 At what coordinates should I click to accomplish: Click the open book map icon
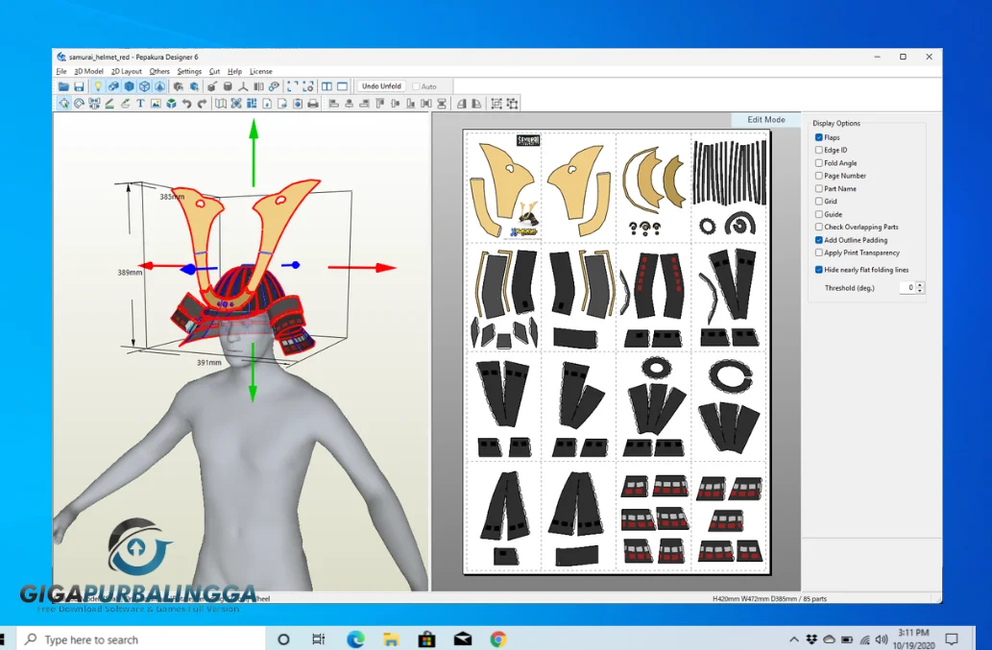coord(221,103)
